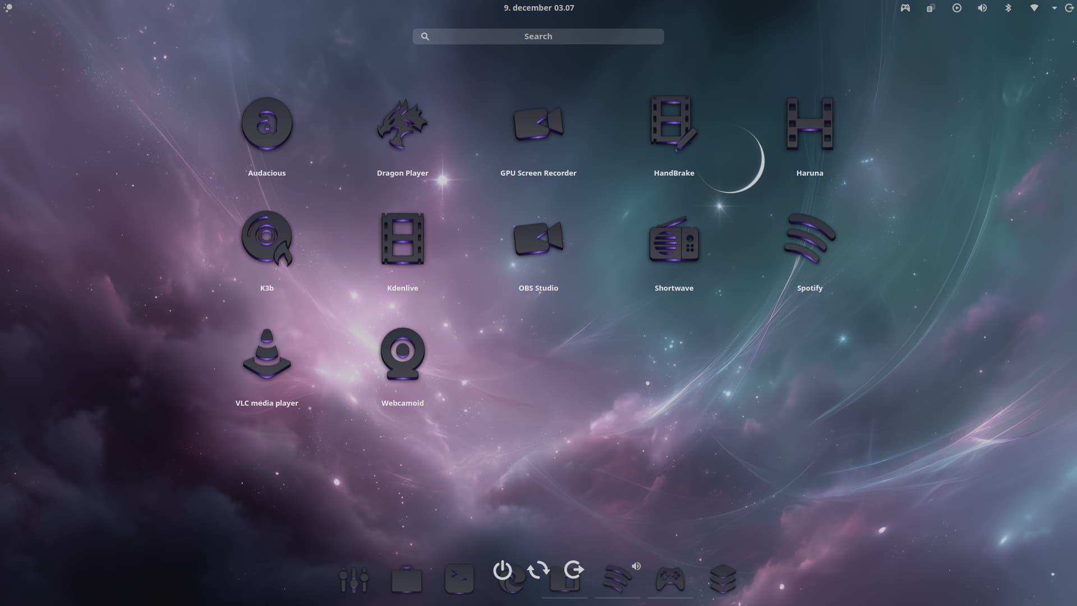Click the date and time clock
The image size is (1077, 606).
click(x=538, y=8)
